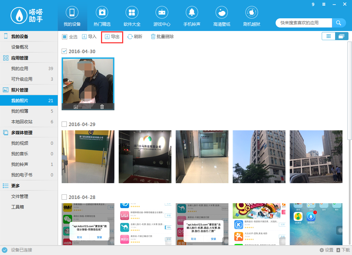Open the 刷机越狱 apple icon
352x255 pixels.
[x=252, y=13]
